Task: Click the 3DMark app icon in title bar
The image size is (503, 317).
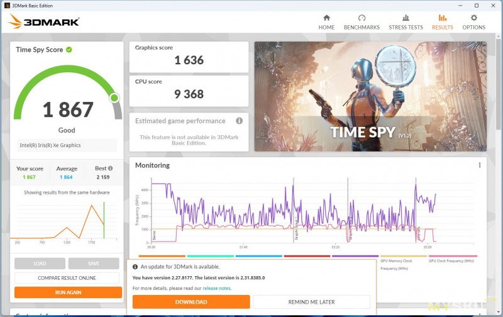Action: pyautogui.click(x=7, y=6)
